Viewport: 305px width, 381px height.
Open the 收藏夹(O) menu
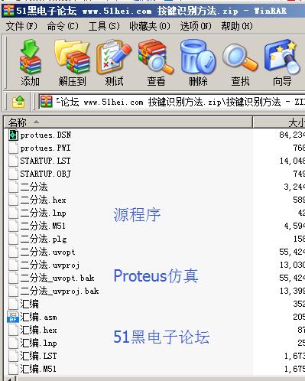tap(150, 26)
